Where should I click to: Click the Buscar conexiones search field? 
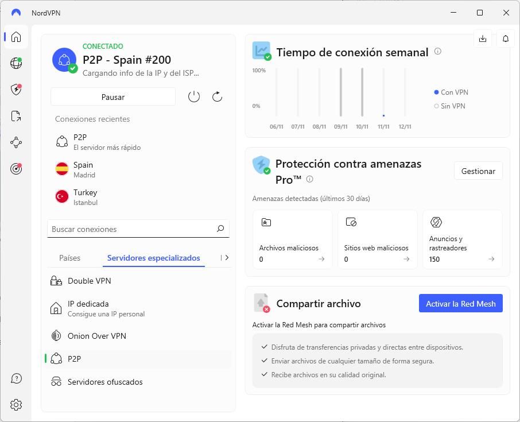pos(138,229)
